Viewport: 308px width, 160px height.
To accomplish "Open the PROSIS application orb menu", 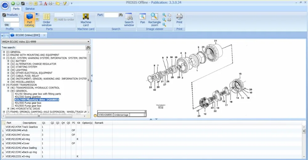I will (x=5, y=5).
